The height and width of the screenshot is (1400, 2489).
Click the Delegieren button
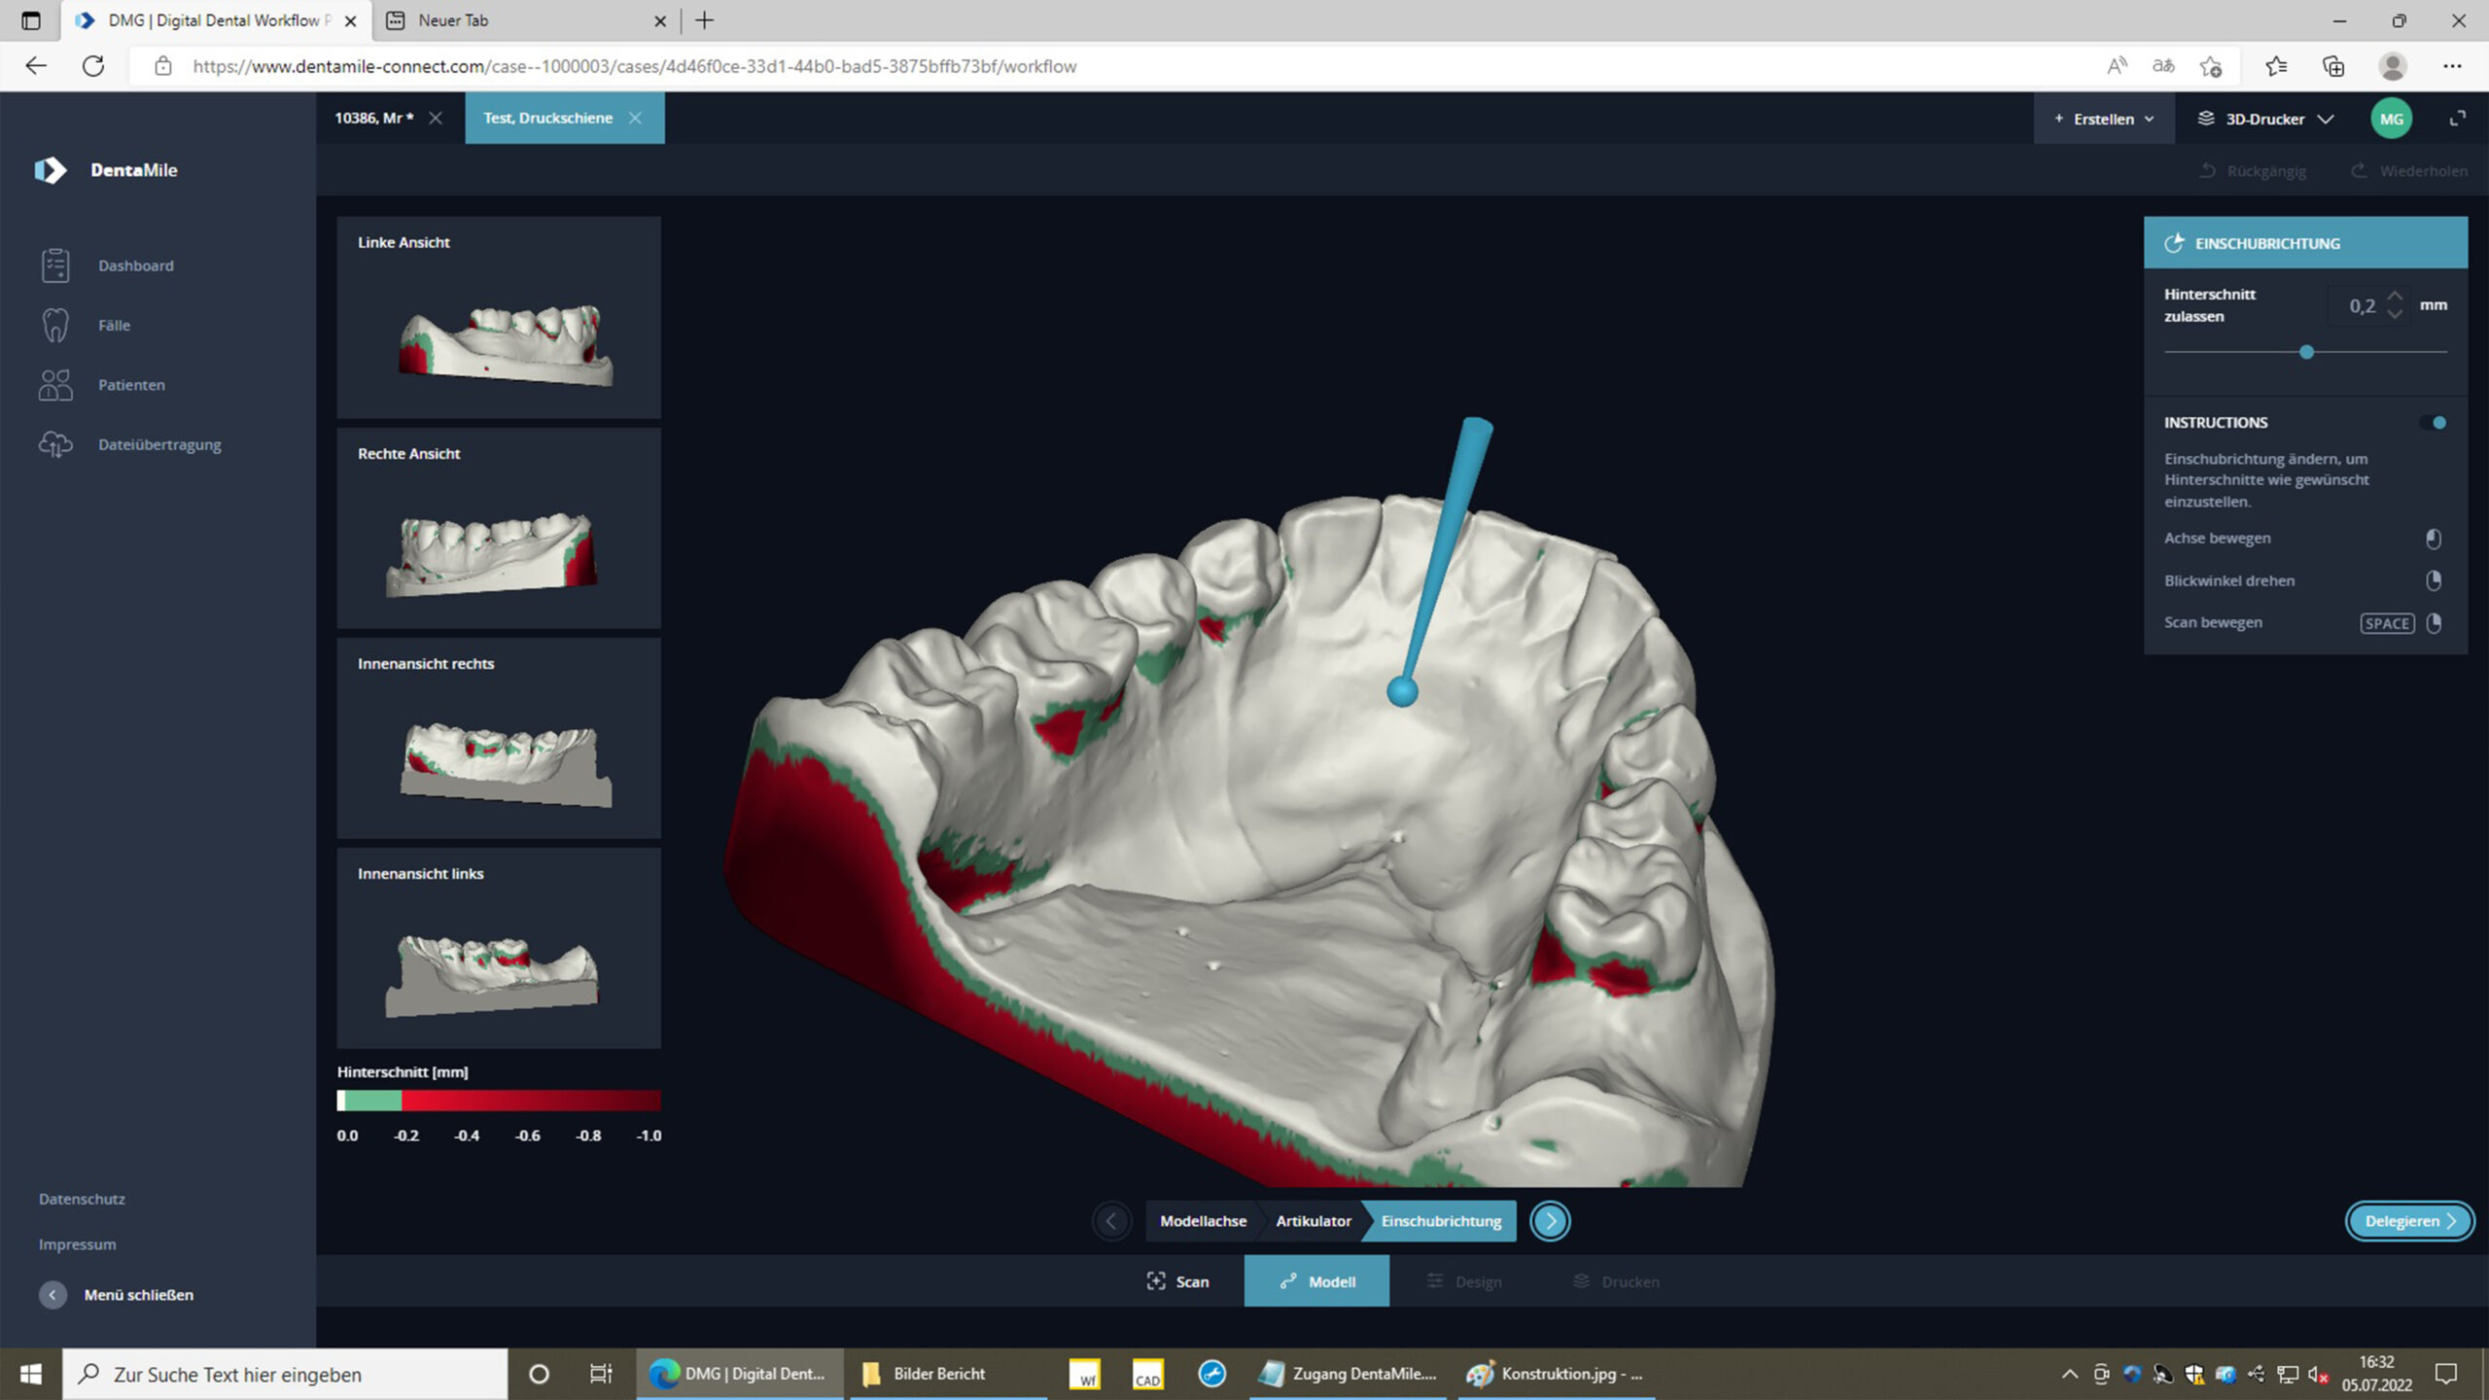[2409, 1221]
